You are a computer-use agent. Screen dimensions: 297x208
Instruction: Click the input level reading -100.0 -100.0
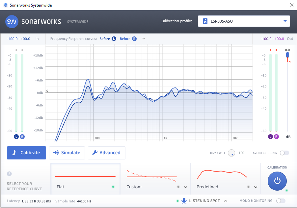point(18,39)
